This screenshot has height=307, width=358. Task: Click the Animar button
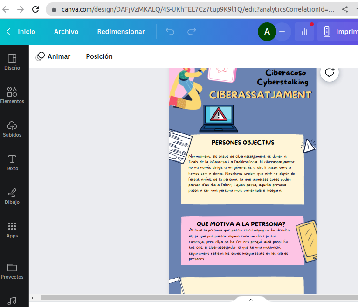(53, 56)
